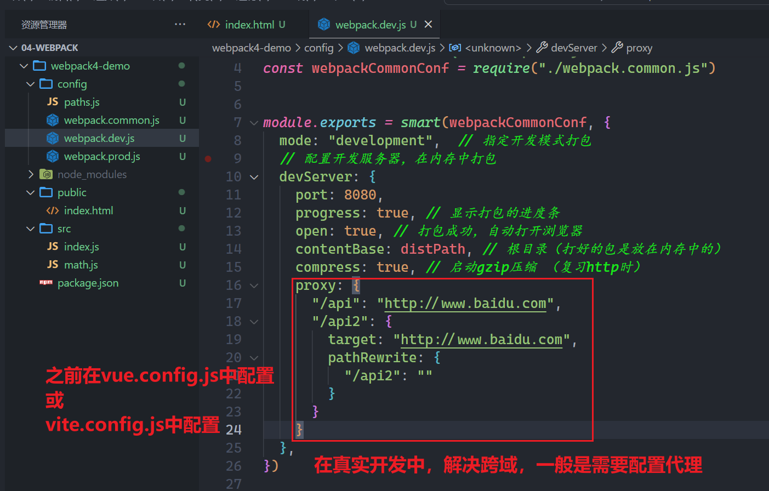Click the webpack icon on webpack.dev.js tab
Screen dimensions: 769x491
coord(324,24)
